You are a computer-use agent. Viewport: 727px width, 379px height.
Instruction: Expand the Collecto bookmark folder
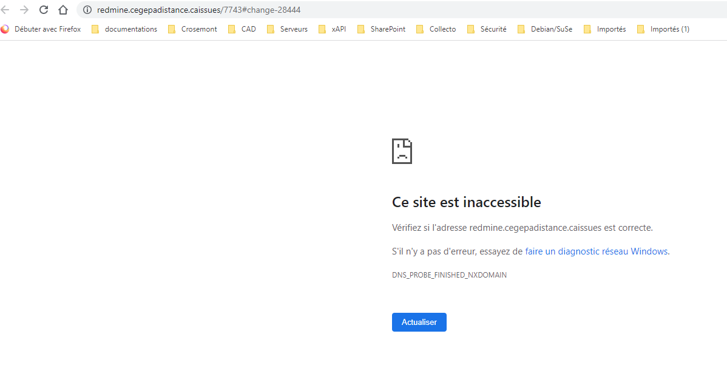pyautogui.click(x=436, y=29)
